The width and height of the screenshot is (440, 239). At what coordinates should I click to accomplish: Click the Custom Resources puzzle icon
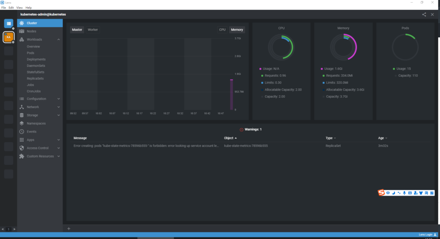pyautogui.click(x=21, y=156)
